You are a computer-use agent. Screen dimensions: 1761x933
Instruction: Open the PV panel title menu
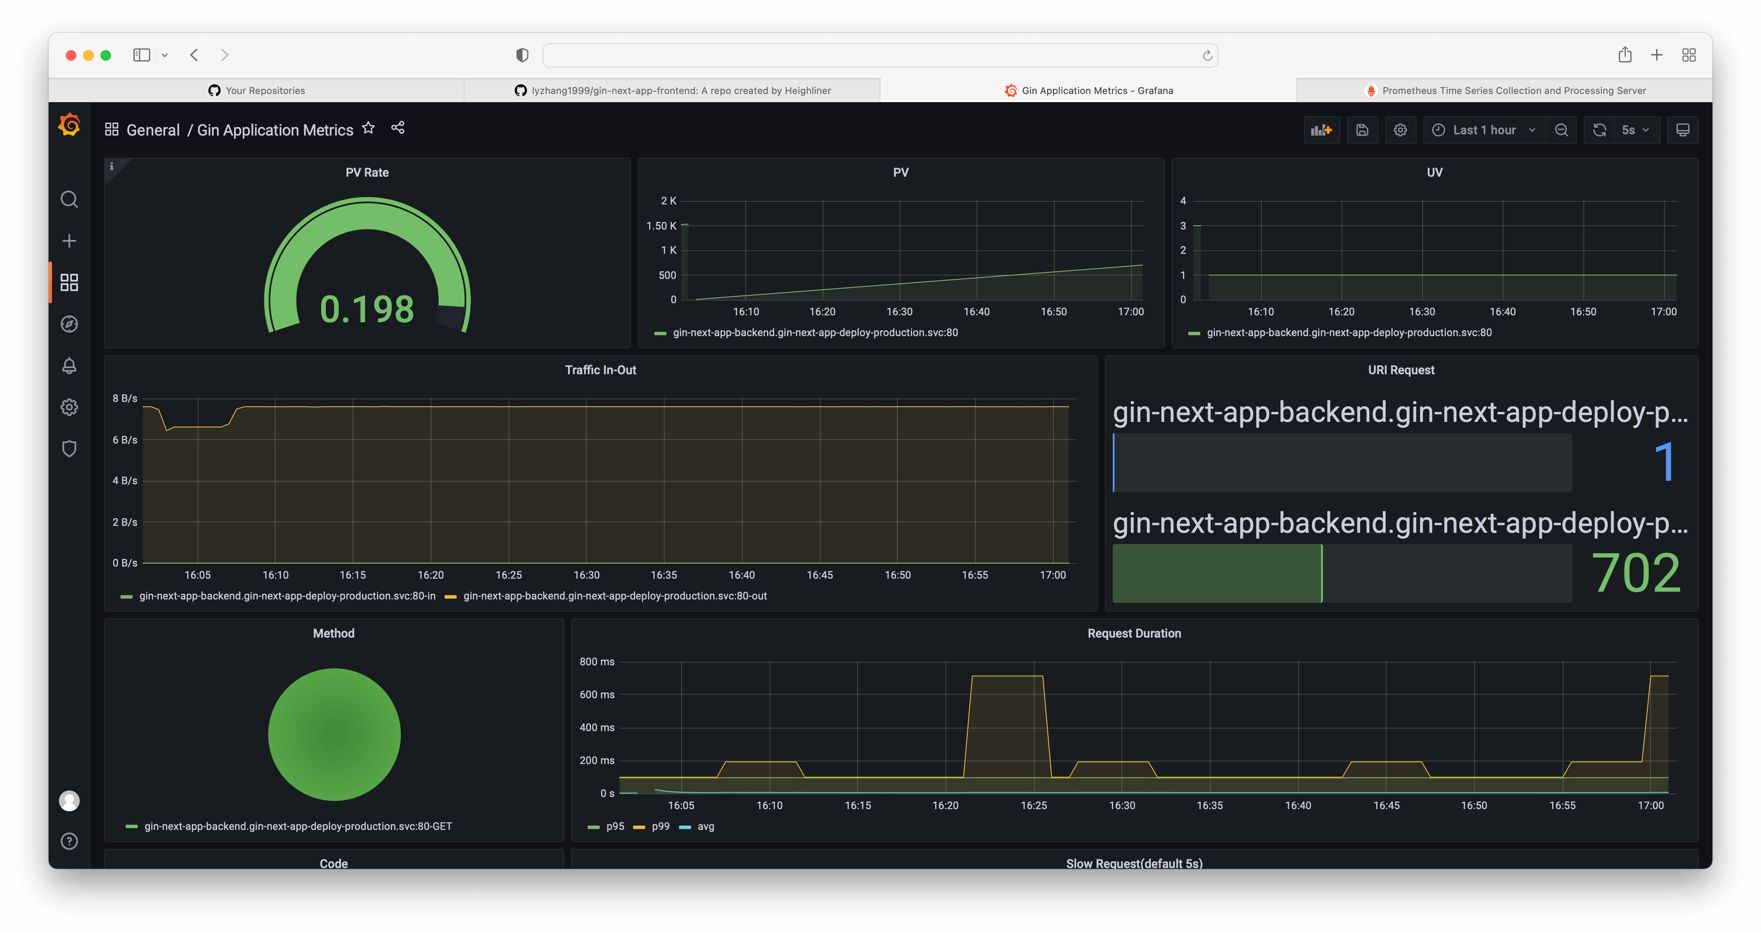click(x=900, y=172)
